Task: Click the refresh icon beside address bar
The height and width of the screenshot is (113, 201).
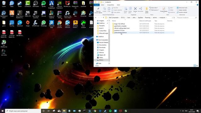Action: pyautogui.click(x=174, y=18)
